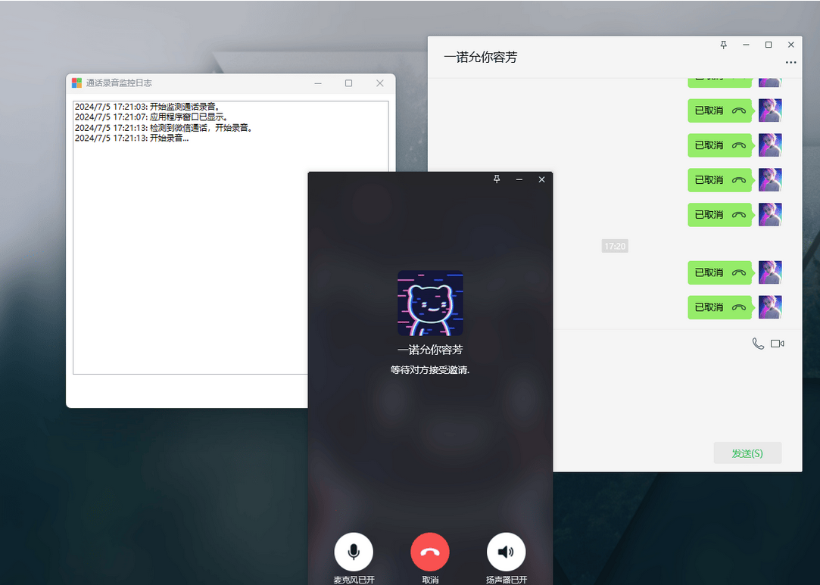Image resolution: width=820 pixels, height=585 pixels.
Task: Start a voice call from chat toolbar
Action: click(758, 344)
